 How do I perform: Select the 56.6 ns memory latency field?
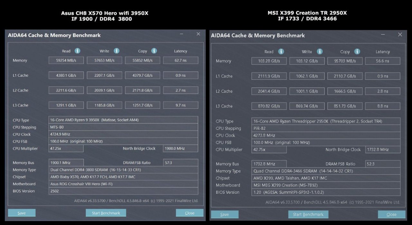[x=382, y=61]
